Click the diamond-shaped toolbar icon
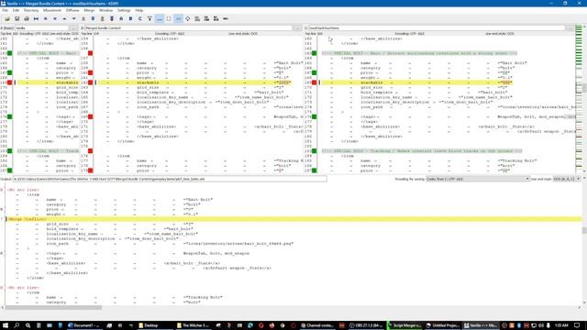587x330 pixels. (187, 18)
